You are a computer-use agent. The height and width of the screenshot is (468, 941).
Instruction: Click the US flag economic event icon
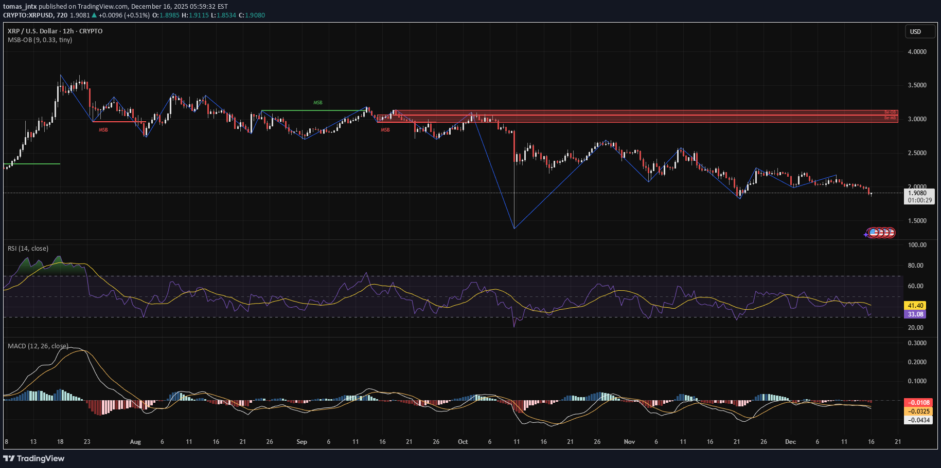(x=874, y=233)
